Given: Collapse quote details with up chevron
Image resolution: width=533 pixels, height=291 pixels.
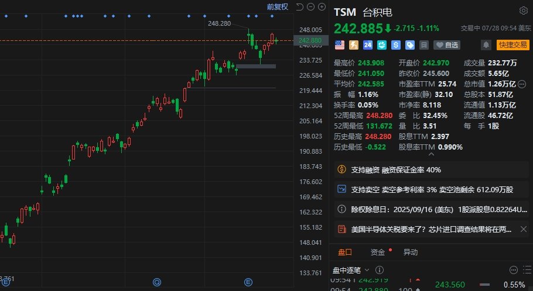Looking at the screenshot, I should pyautogui.click(x=431, y=154).
